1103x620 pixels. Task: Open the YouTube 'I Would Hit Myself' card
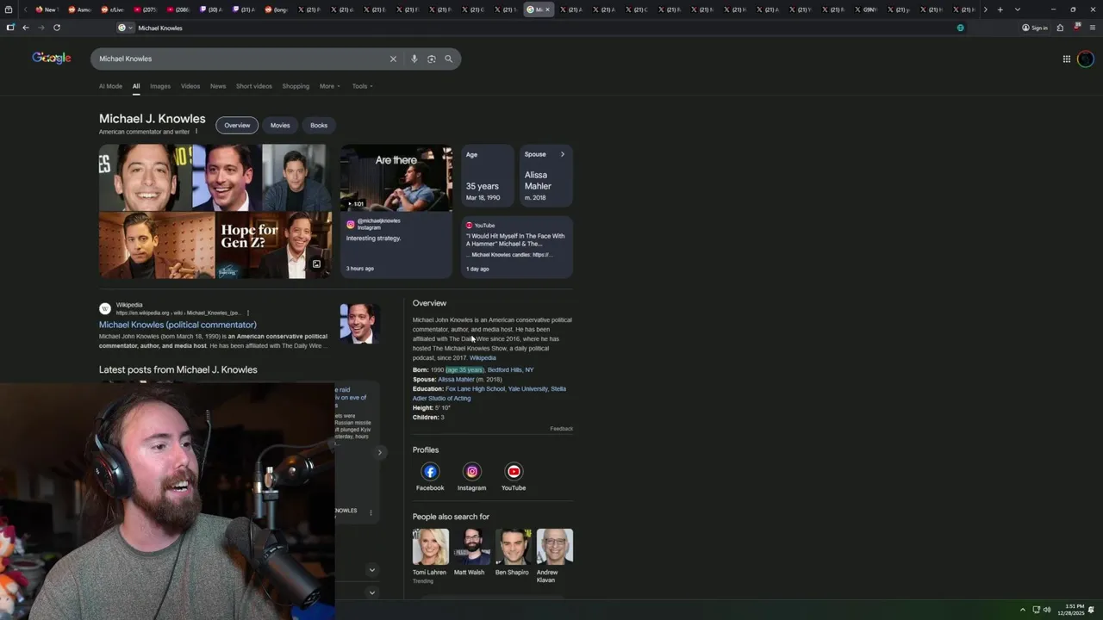click(517, 246)
